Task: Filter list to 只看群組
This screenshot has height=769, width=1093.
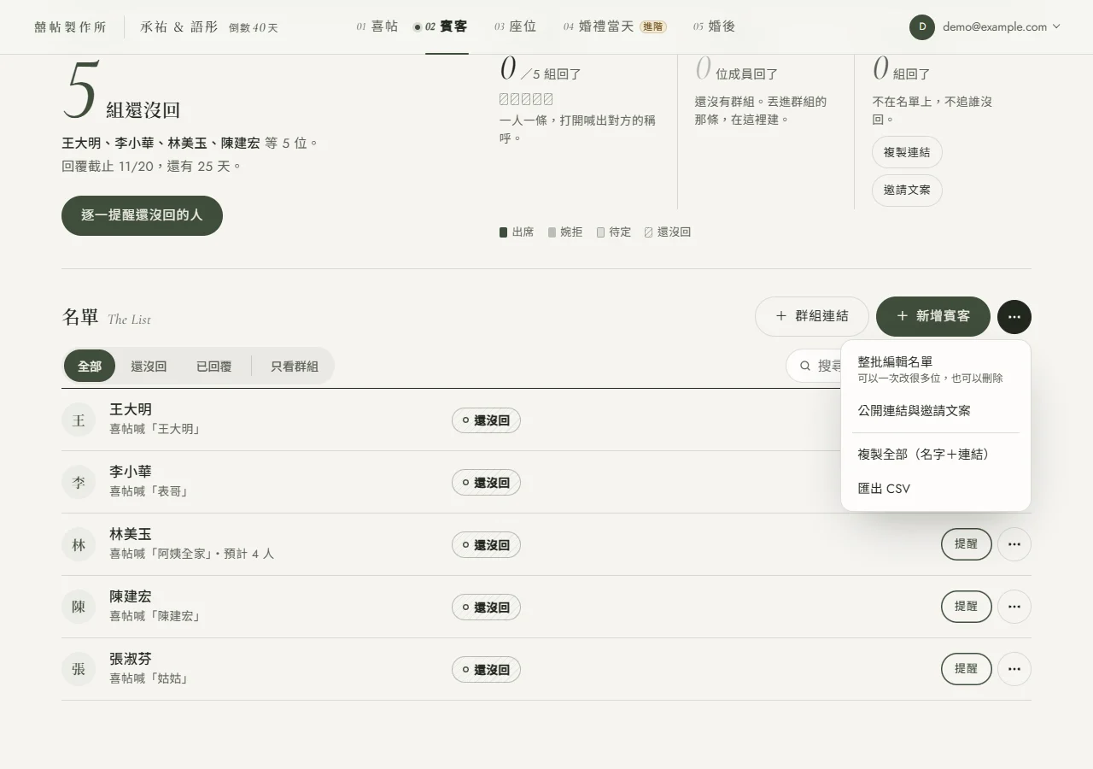Action: coord(295,366)
